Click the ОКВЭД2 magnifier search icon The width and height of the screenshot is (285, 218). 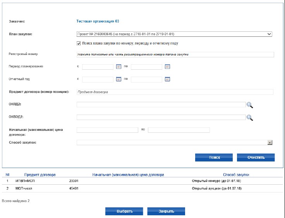pos(250,117)
